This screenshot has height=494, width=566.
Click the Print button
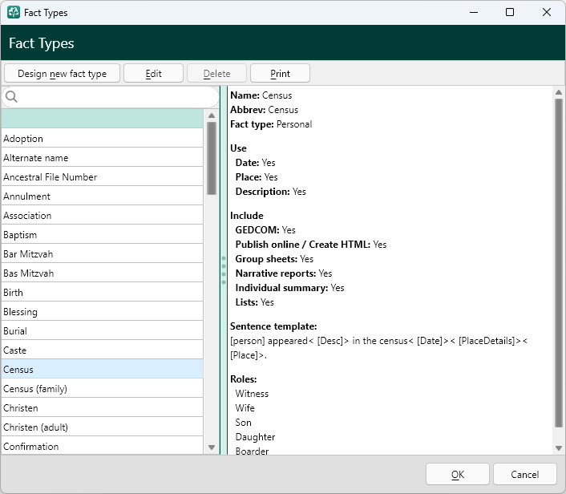click(x=280, y=73)
